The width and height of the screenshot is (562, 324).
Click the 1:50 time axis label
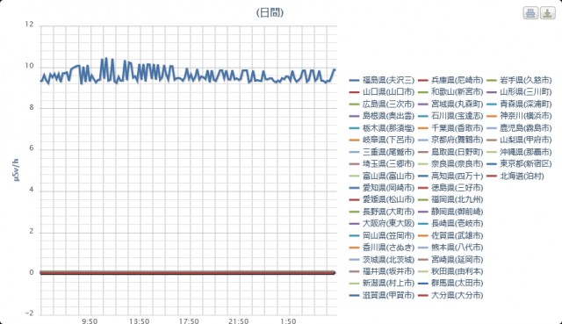288,321
